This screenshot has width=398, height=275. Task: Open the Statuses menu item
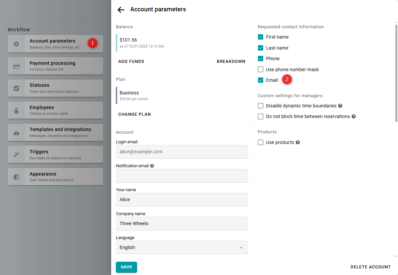coord(55,88)
